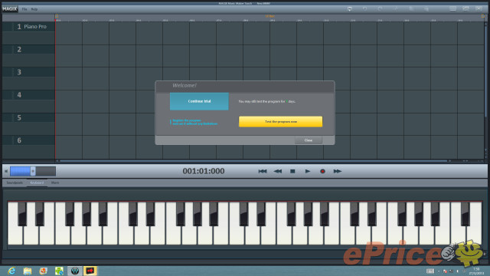The image size is (490, 276).
Task: Open Internet Explorer from the taskbar
Action: pos(11,271)
